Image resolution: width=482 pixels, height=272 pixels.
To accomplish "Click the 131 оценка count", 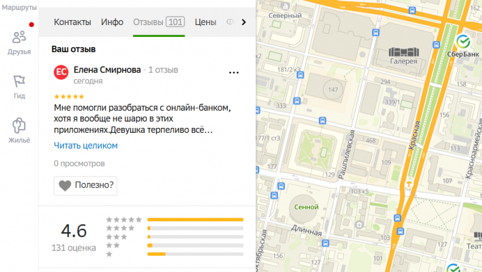I will pyautogui.click(x=74, y=248).
